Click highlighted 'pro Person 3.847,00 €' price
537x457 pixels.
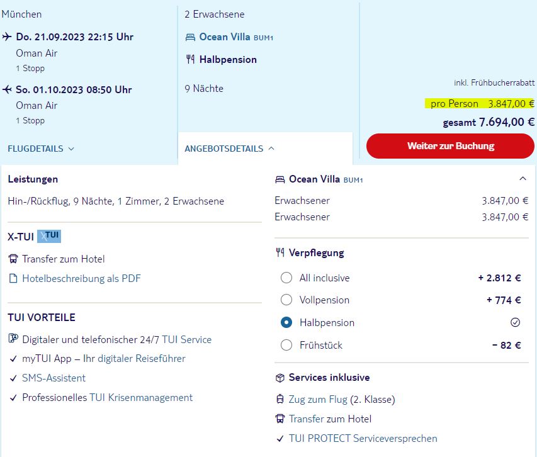(480, 103)
